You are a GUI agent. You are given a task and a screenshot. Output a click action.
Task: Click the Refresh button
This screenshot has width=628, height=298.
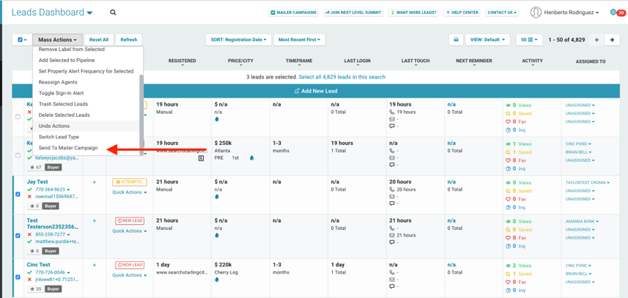pyautogui.click(x=128, y=40)
